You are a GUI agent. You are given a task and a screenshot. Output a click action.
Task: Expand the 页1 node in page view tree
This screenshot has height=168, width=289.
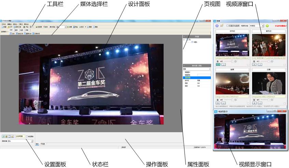[184, 39]
